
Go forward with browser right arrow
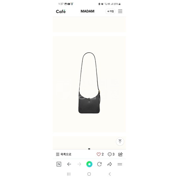79,164
